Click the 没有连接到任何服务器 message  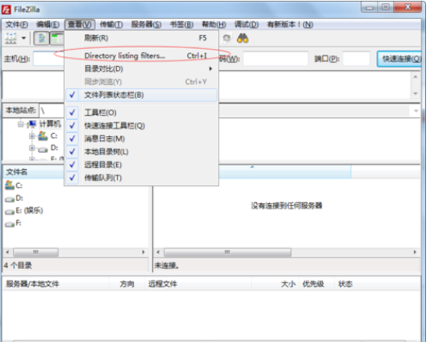(286, 206)
